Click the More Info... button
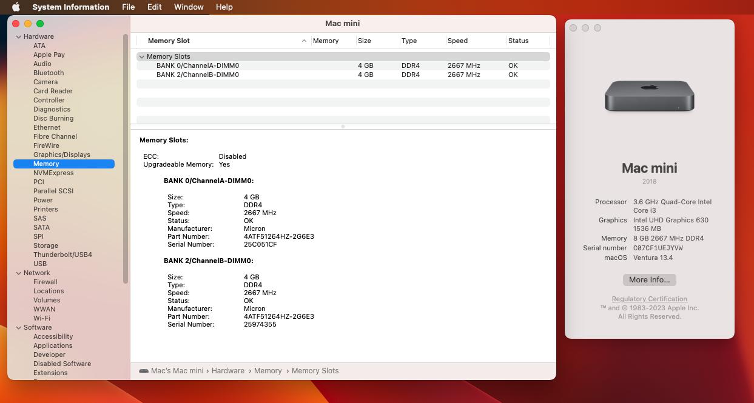The image size is (754, 403). point(649,280)
